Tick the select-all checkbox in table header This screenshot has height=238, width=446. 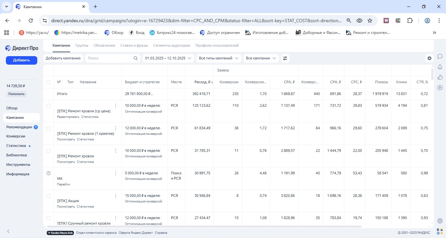[48, 82]
